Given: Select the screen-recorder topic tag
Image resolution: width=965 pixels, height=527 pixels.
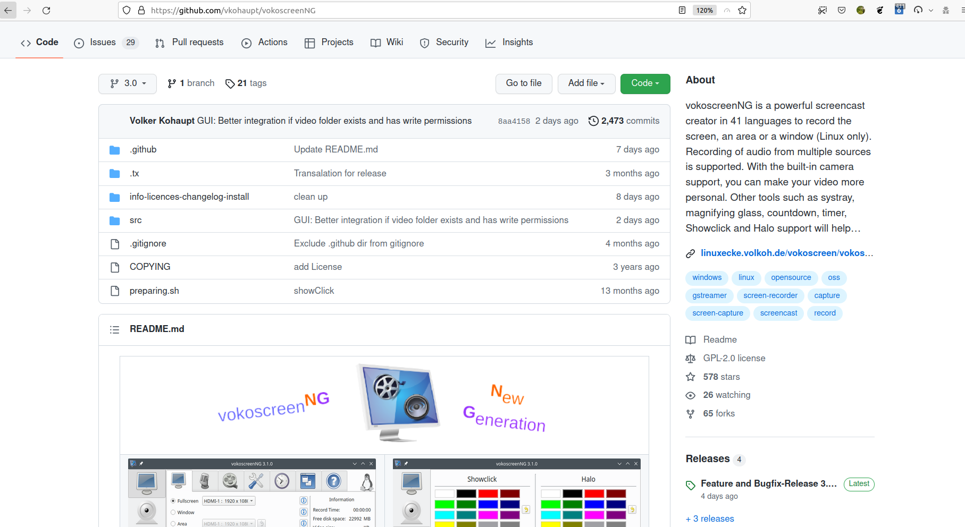Looking at the screenshot, I should coord(770,296).
